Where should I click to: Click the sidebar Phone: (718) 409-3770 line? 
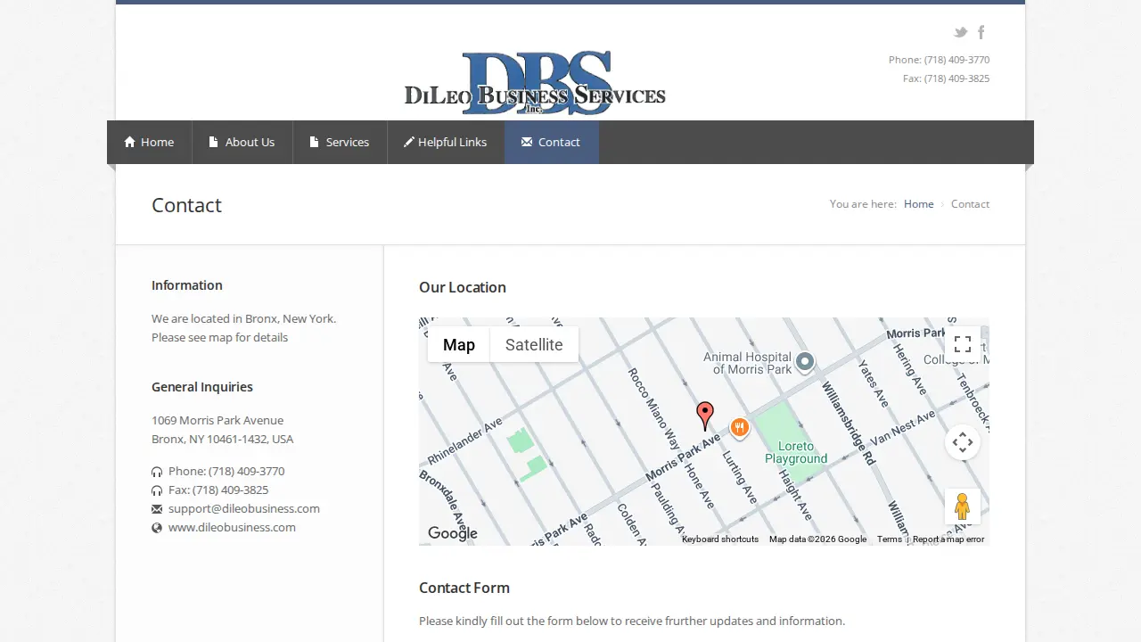(x=226, y=471)
